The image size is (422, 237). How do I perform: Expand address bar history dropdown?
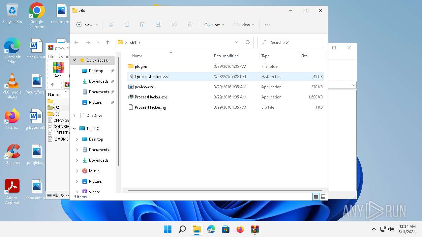coord(236,42)
